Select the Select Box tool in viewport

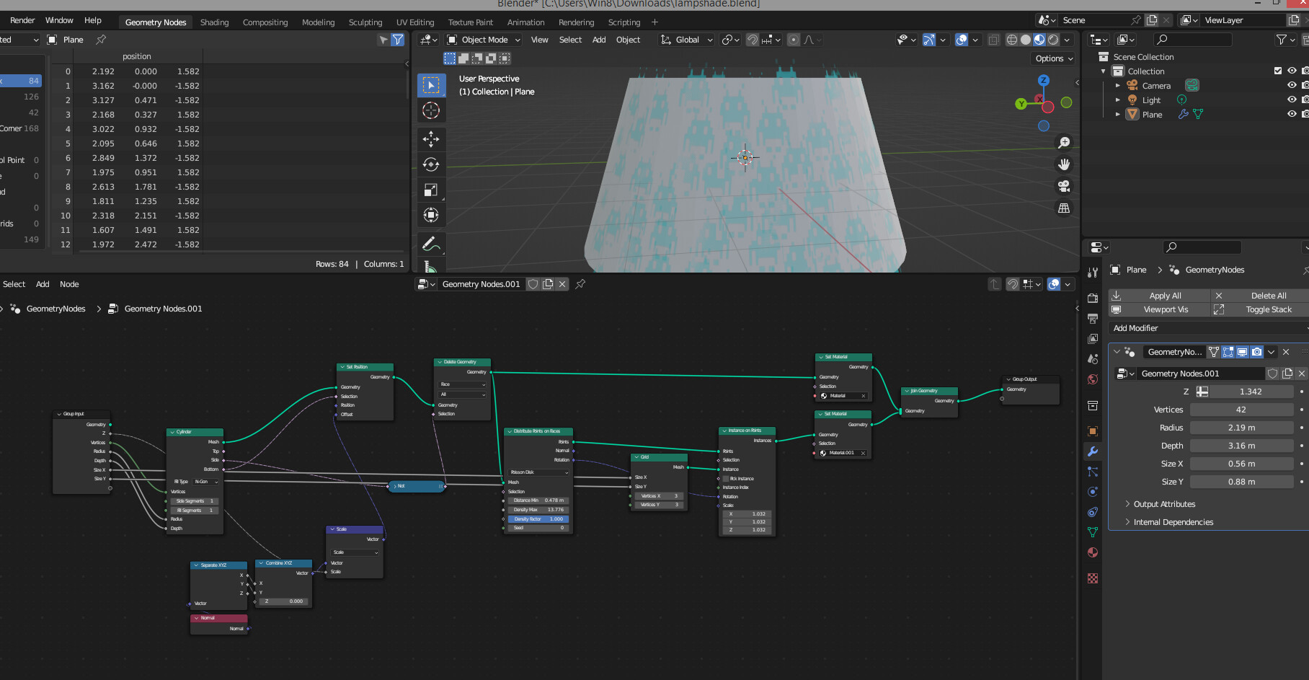(431, 85)
